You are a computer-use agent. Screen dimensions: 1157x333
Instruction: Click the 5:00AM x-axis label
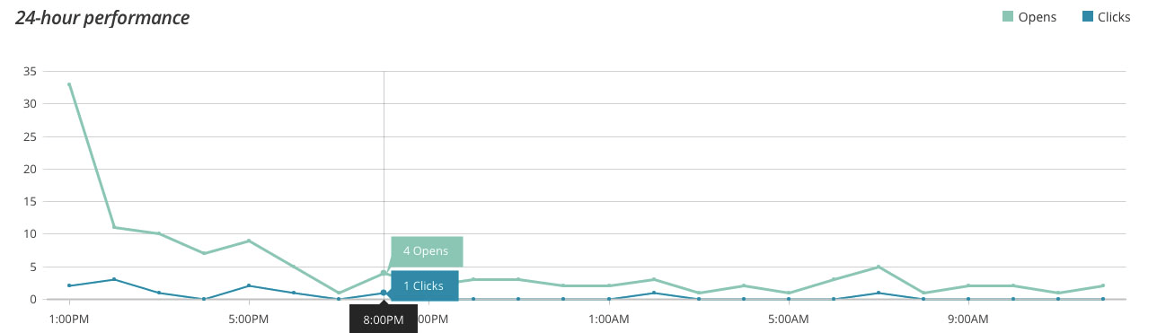[x=789, y=319]
